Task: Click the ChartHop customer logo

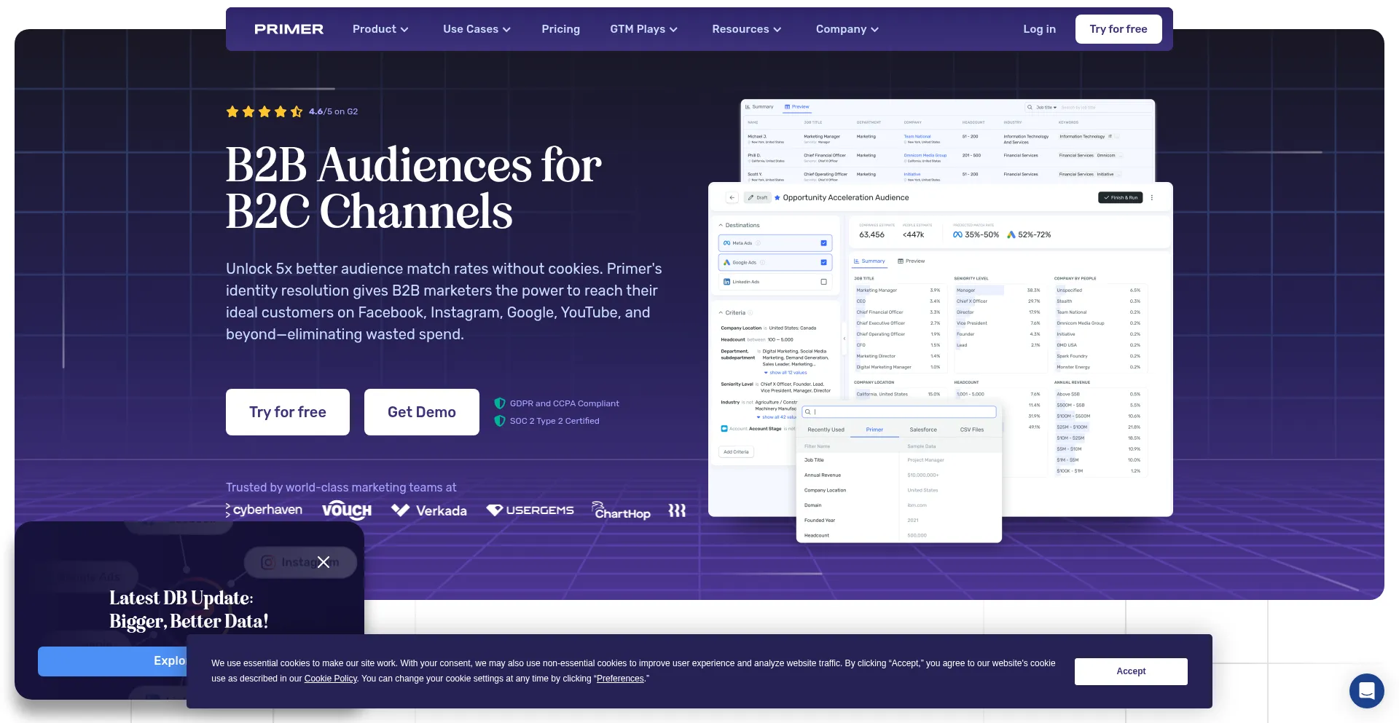Action: (x=621, y=511)
